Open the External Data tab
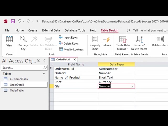Viewport: 168px width, 126px height. pos(51,30)
